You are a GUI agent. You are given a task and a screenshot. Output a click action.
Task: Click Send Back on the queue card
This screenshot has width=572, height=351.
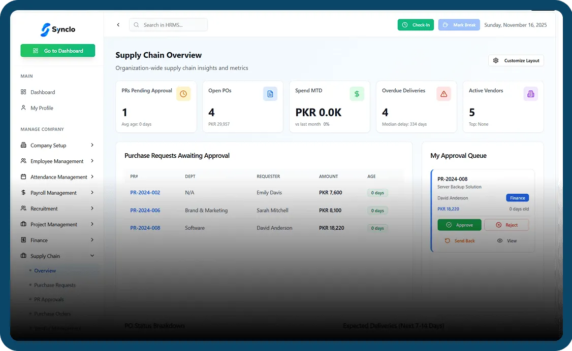pyautogui.click(x=460, y=241)
